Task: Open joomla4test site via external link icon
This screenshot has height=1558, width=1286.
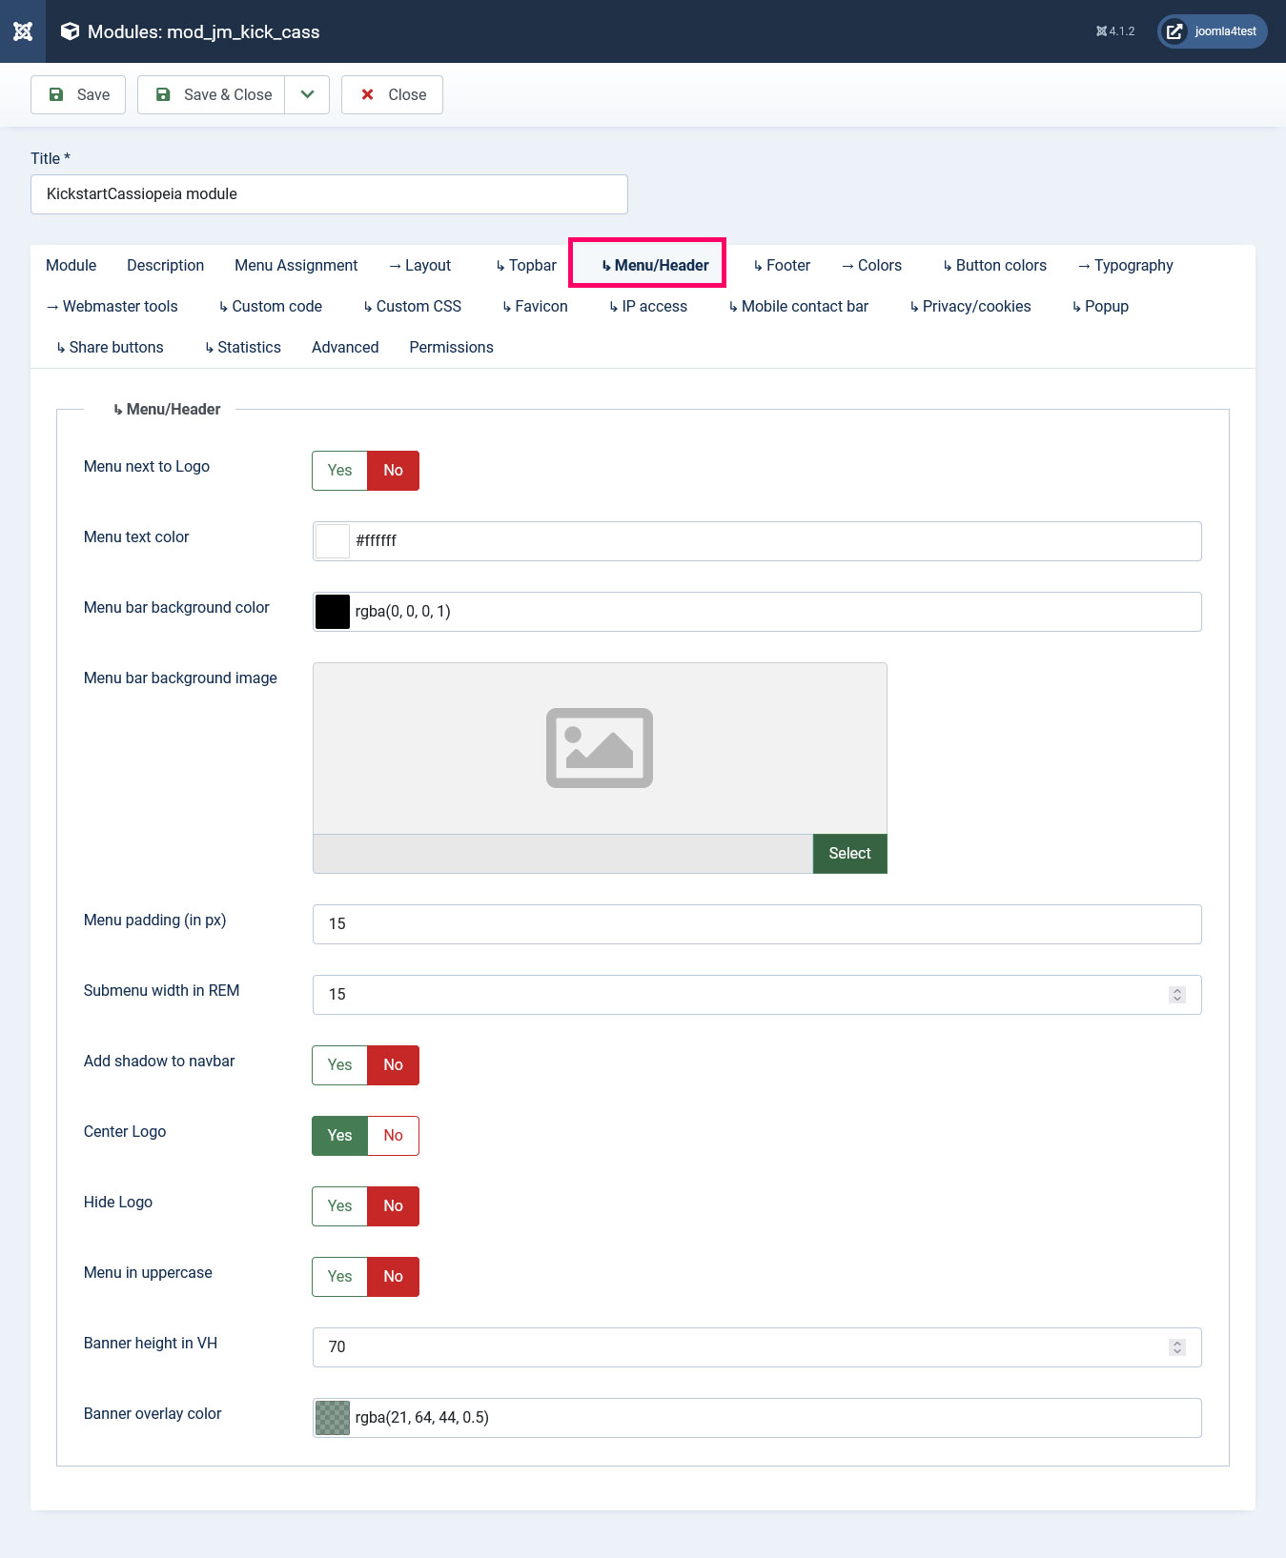Action: (1174, 31)
